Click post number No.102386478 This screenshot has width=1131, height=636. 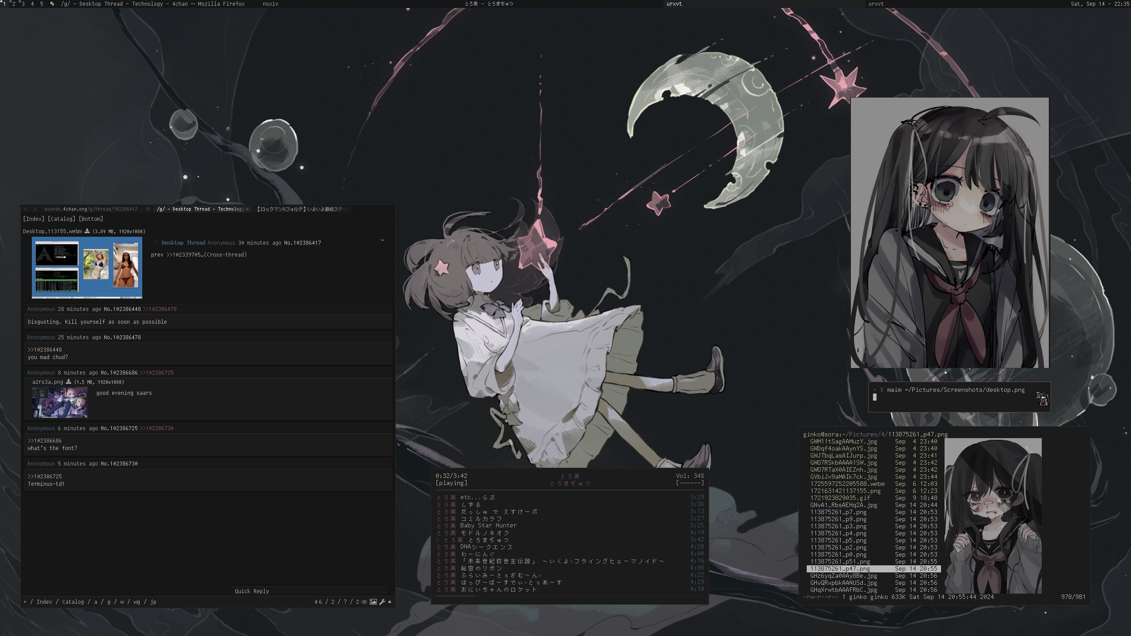122,337
